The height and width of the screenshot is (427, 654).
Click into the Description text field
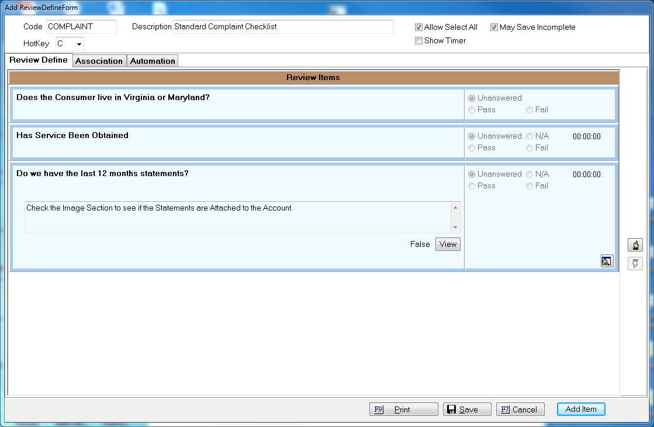283,27
